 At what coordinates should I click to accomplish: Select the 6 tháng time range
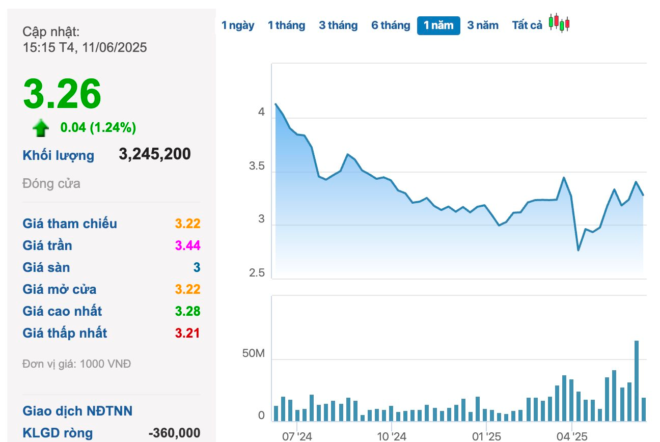click(391, 25)
